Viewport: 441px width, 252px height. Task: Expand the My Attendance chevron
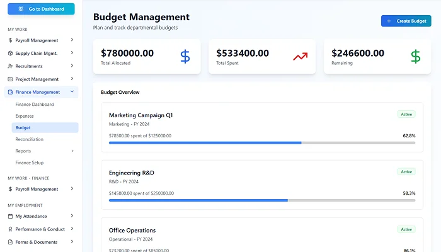click(72, 216)
